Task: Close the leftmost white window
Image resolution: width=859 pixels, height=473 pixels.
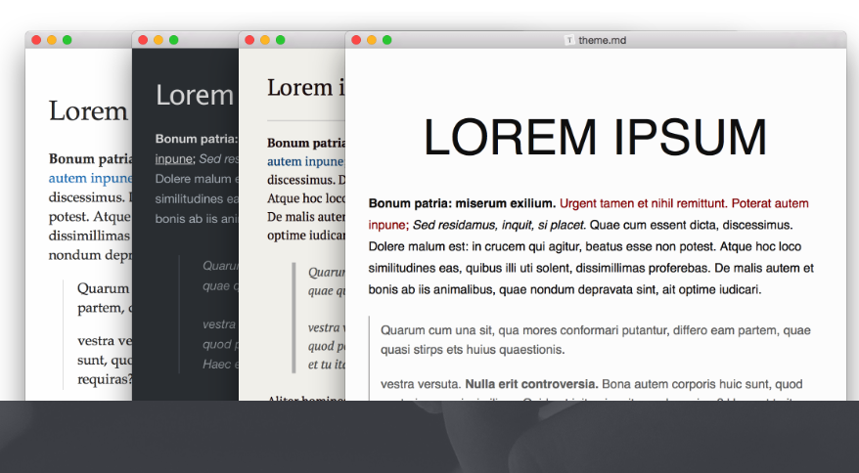Action: [36, 40]
